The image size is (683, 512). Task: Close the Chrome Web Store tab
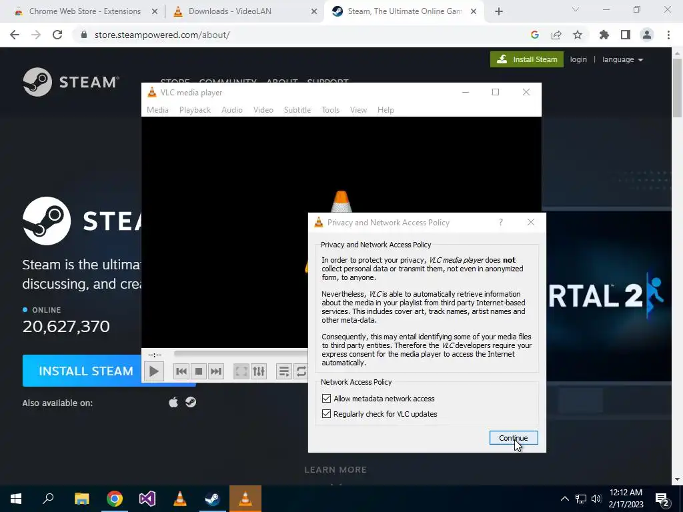click(155, 11)
